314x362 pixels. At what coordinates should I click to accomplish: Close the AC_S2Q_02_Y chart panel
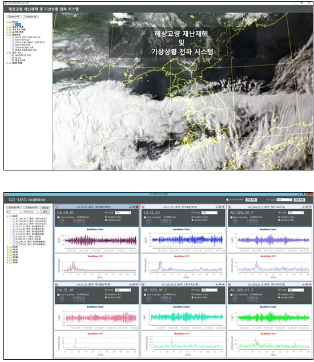click(310, 207)
